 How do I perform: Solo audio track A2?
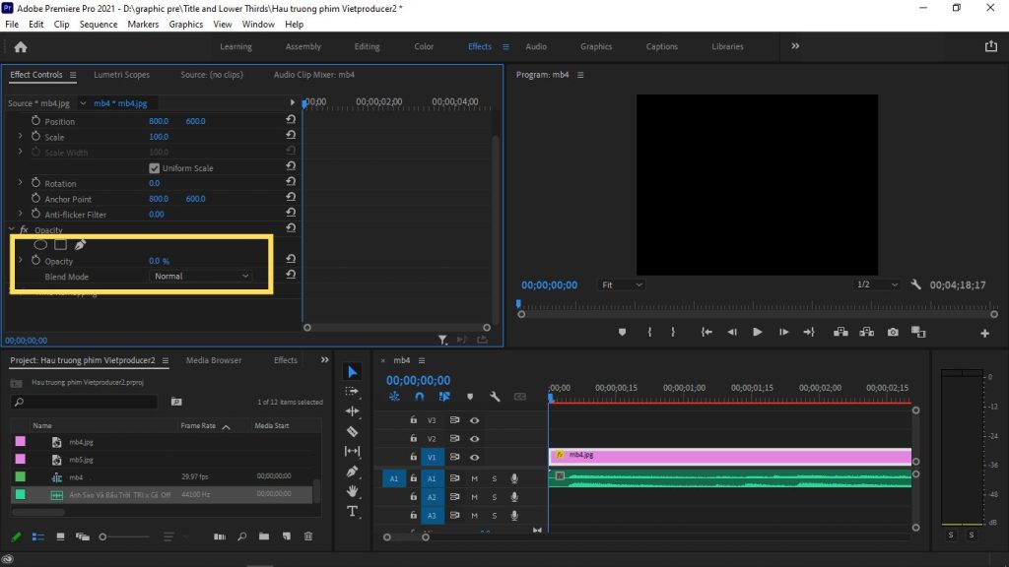click(495, 497)
